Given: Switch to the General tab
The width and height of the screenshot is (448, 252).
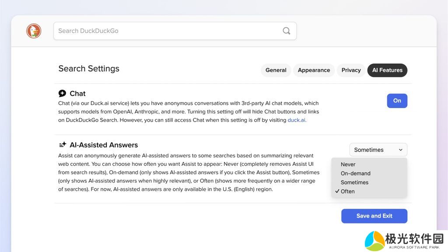Looking at the screenshot, I should (276, 70).
